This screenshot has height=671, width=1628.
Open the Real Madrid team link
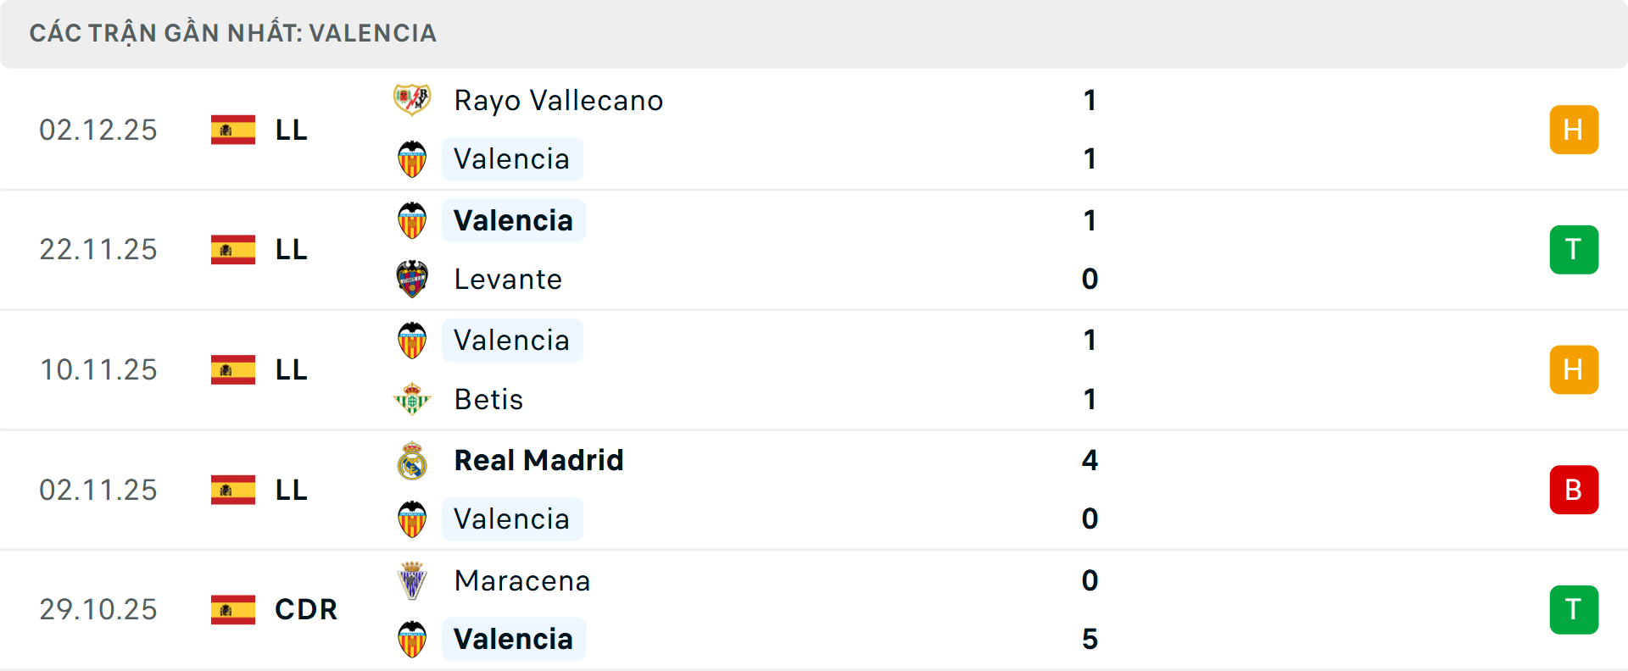(538, 460)
